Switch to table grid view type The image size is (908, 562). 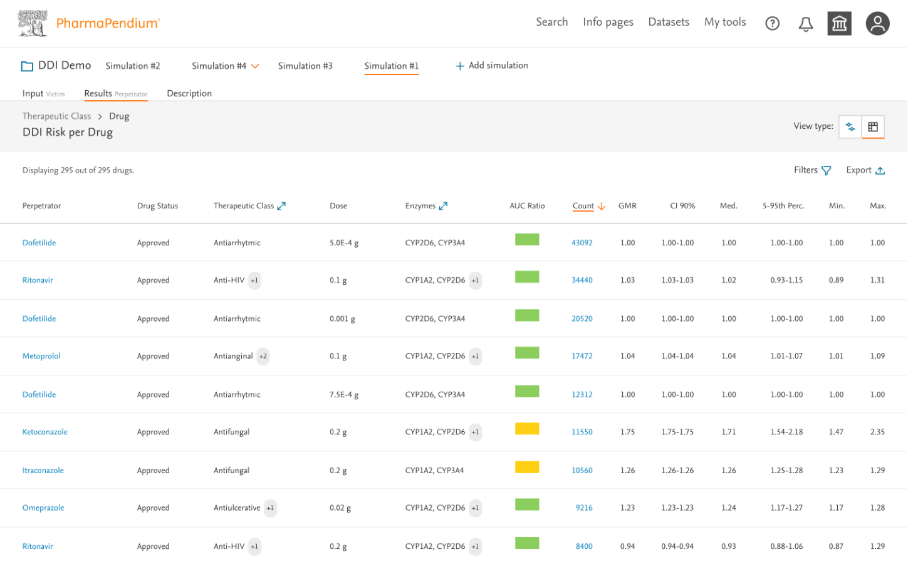(872, 126)
